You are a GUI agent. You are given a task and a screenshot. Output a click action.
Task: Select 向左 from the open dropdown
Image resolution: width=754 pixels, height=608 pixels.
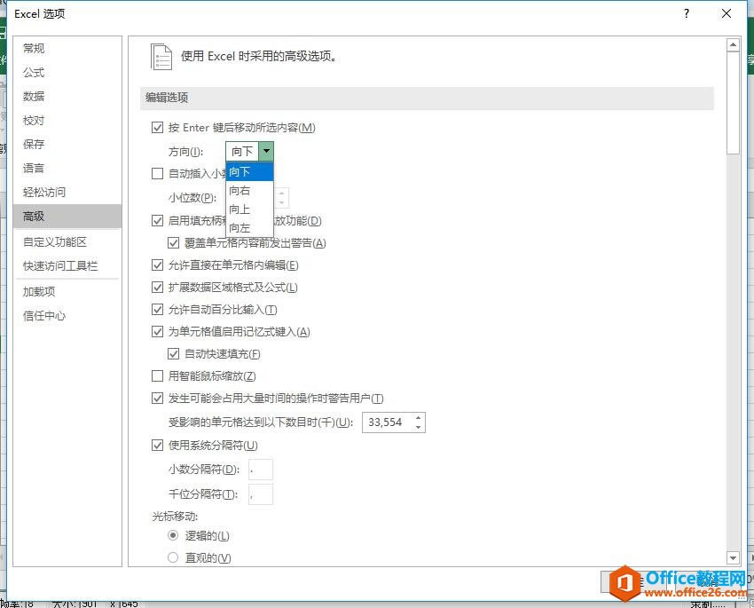pyautogui.click(x=240, y=228)
